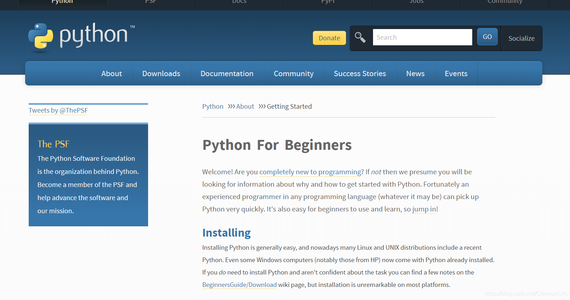Click the Getting Started breadcrumb text
Screen dimensions: 570x300
[x=289, y=106]
